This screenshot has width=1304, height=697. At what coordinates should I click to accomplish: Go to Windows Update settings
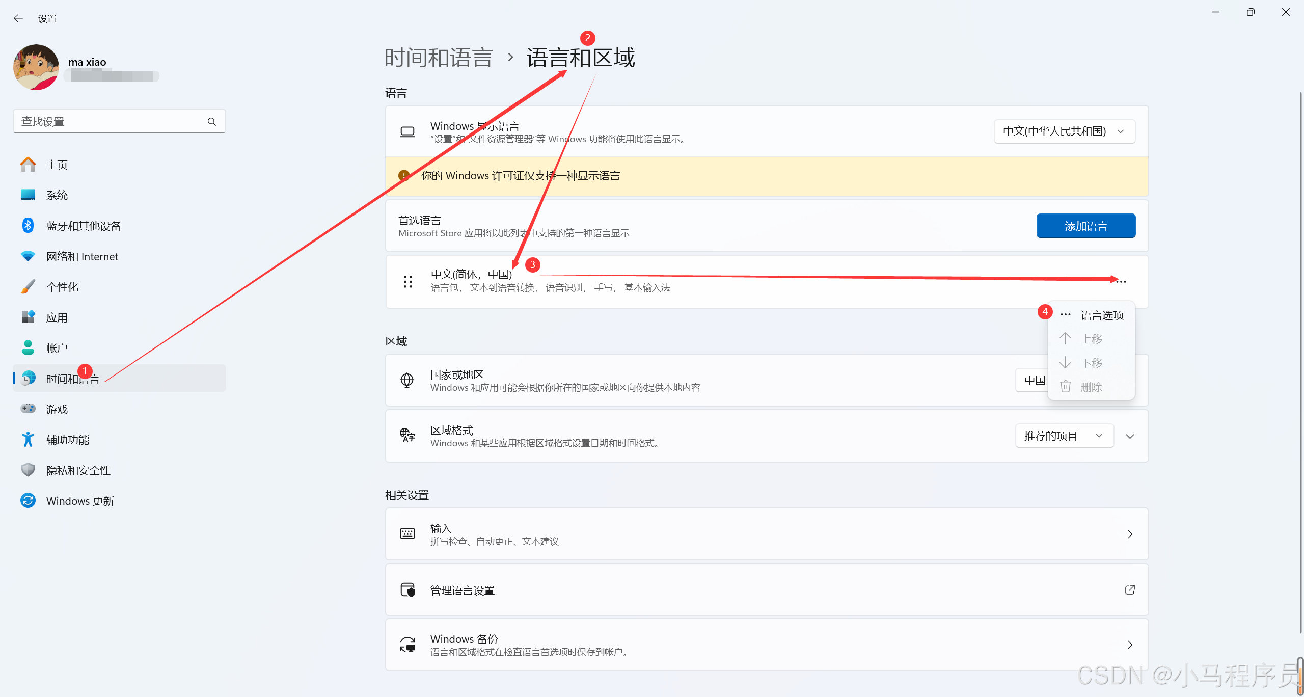pyautogui.click(x=80, y=501)
